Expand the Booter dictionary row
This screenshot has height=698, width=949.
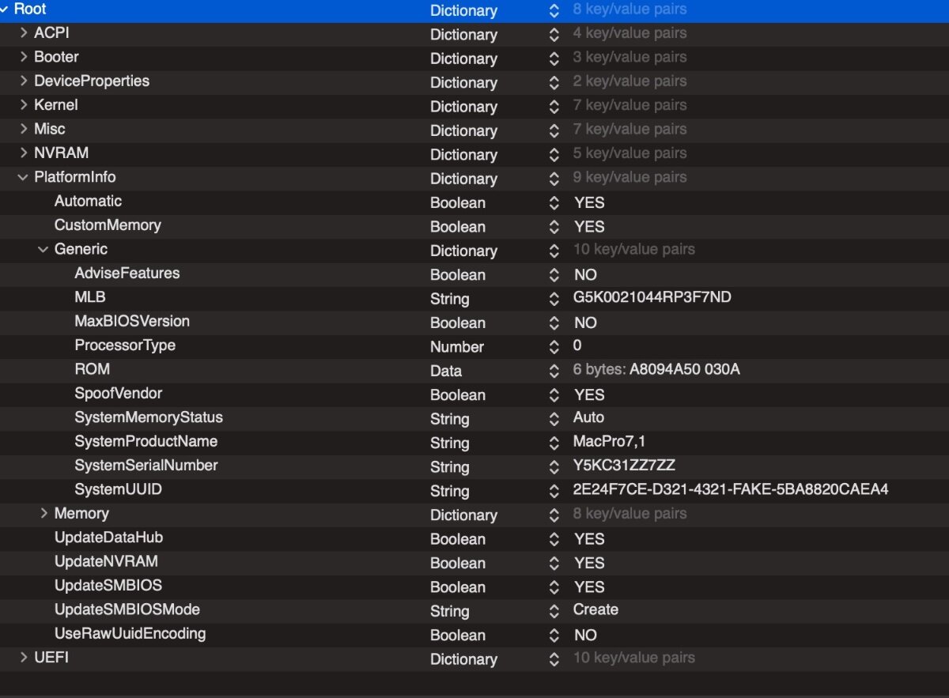pyautogui.click(x=24, y=57)
